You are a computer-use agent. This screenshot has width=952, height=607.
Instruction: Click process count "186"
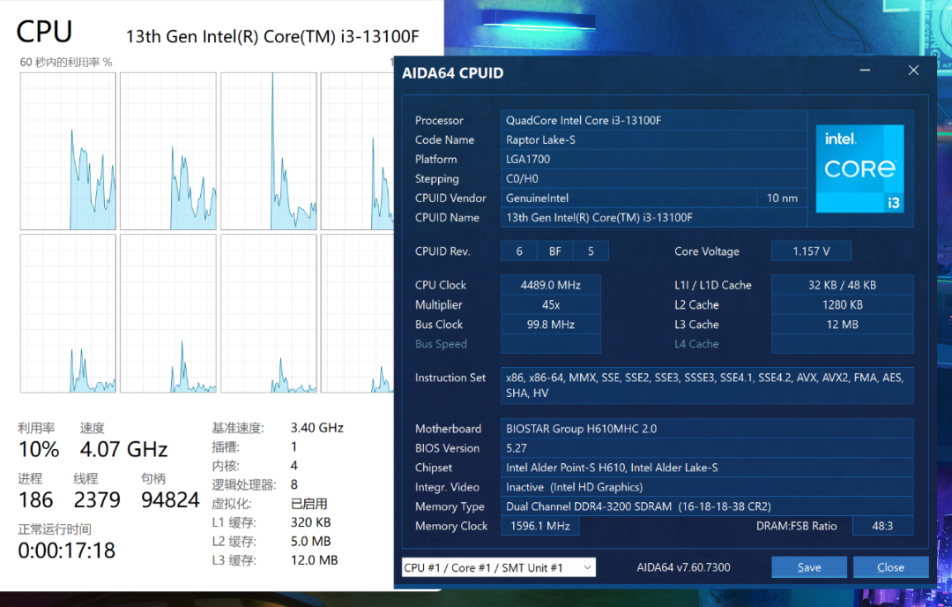[x=36, y=500]
